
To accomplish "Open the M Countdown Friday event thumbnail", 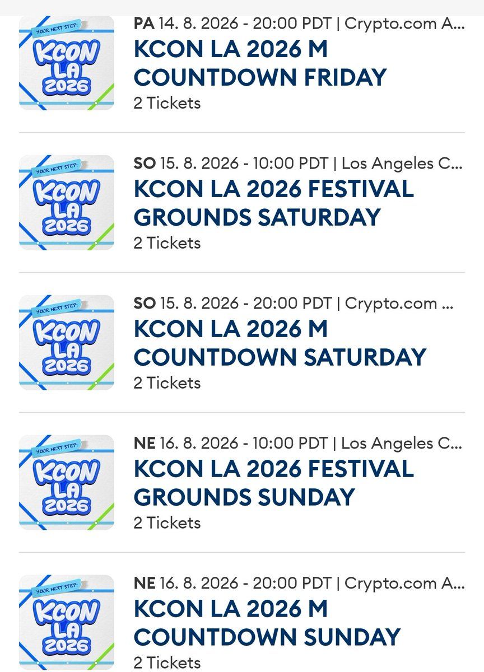I will pyautogui.click(x=66, y=63).
